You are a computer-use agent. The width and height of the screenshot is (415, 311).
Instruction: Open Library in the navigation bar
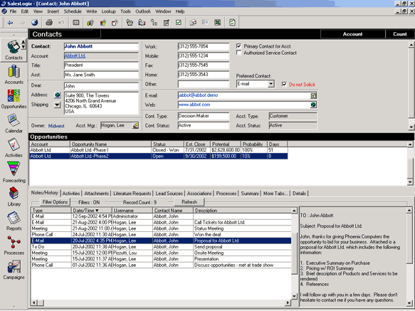tap(14, 196)
